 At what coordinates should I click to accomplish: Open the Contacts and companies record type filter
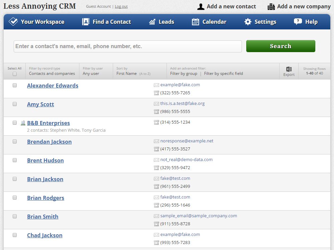point(52,74)
